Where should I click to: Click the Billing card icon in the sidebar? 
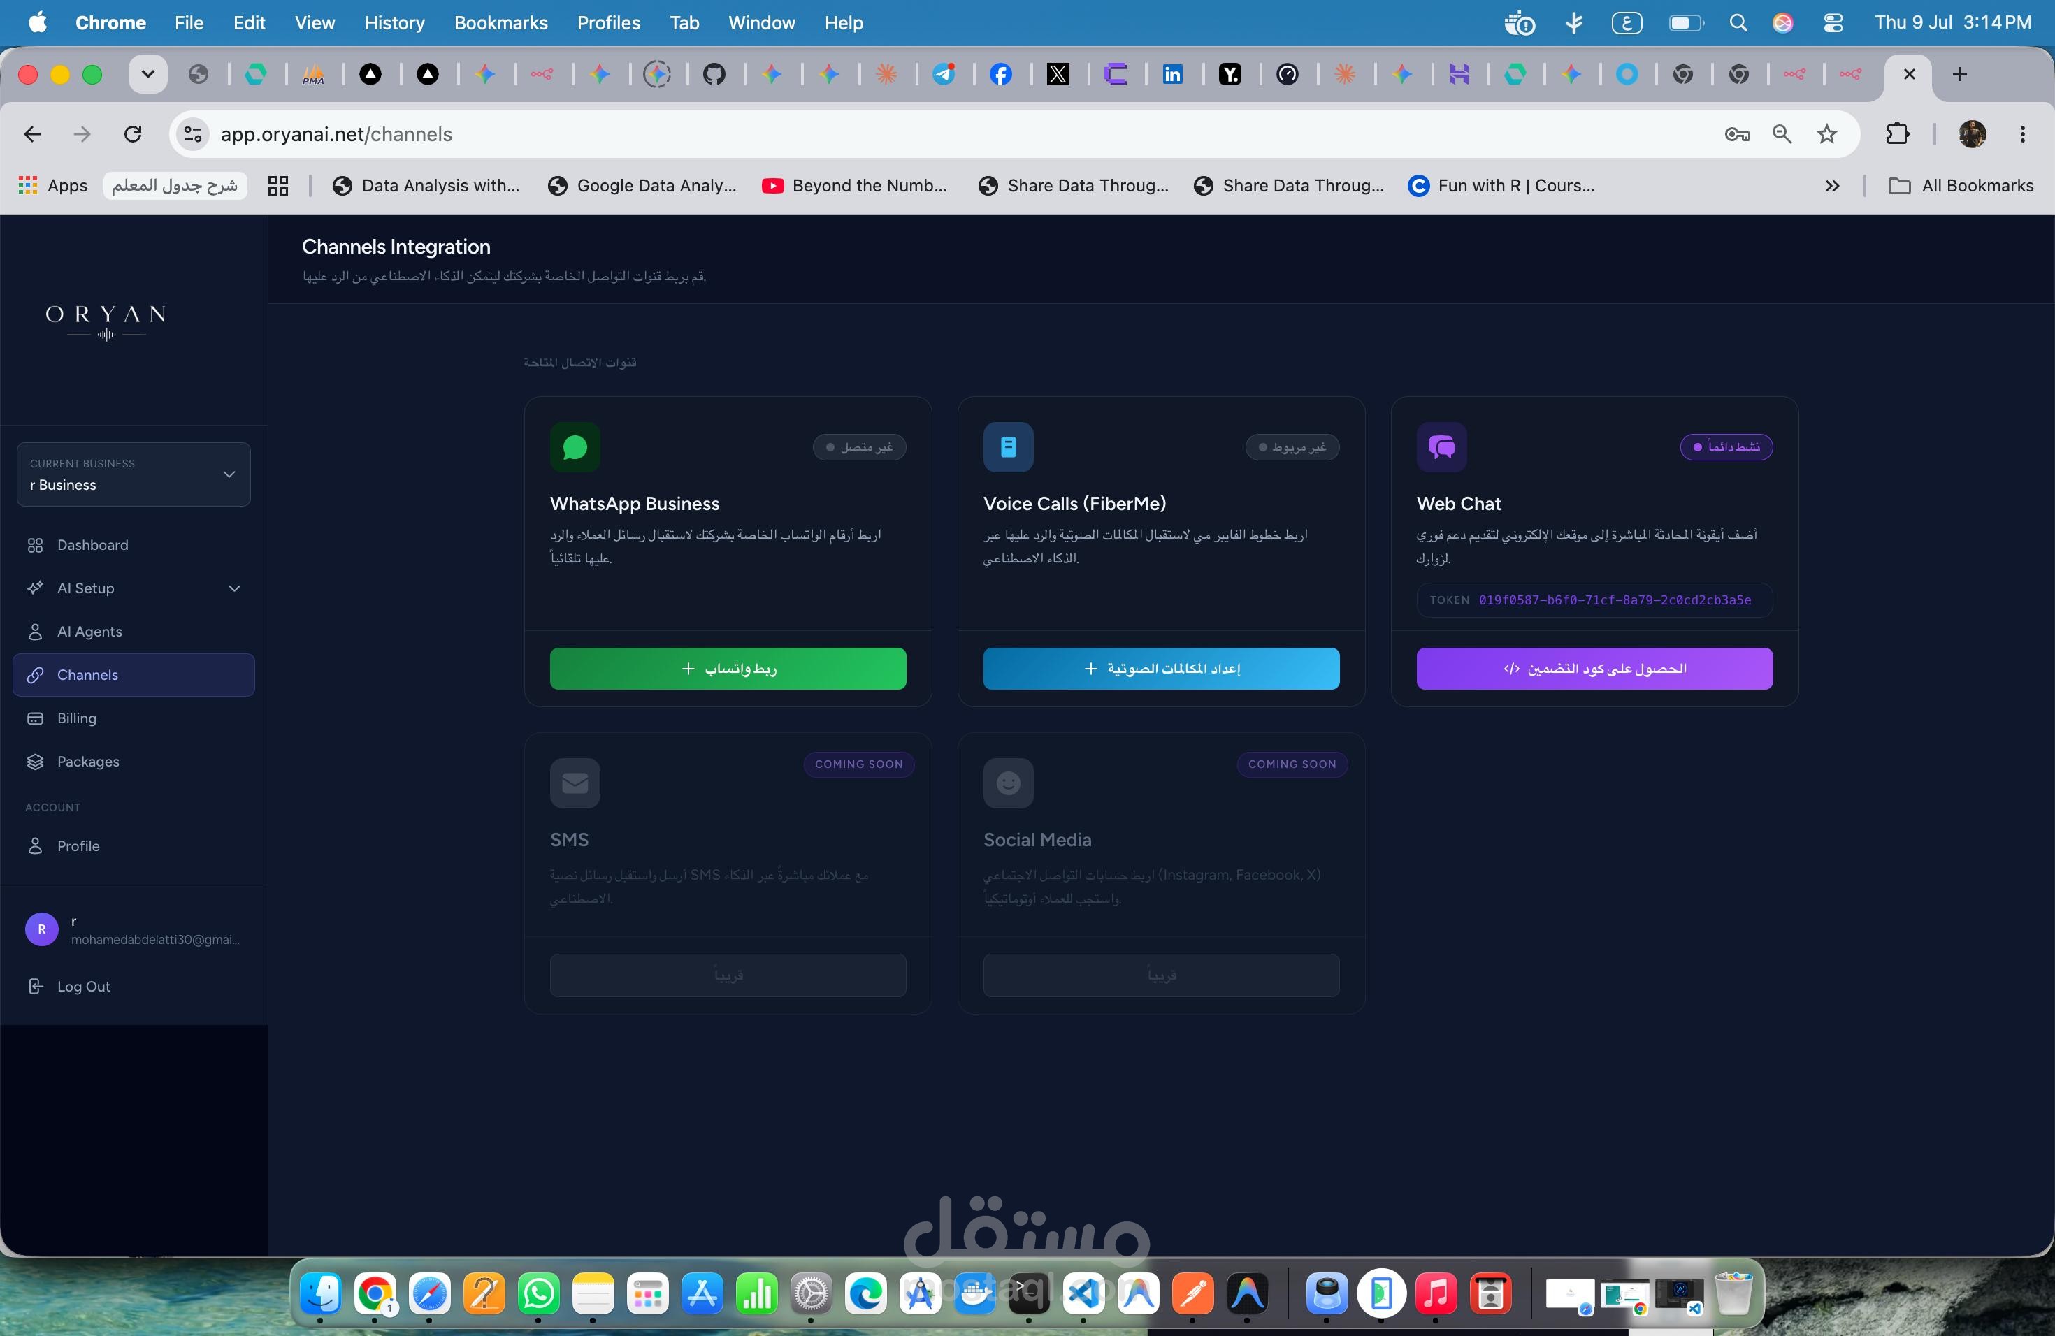[x=36, y=718]
